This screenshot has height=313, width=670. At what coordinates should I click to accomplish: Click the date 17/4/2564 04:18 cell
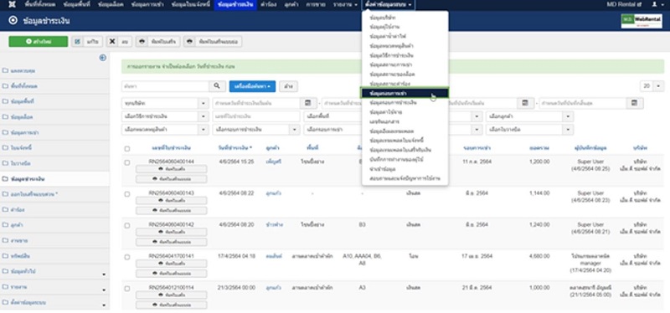(237, 256)
